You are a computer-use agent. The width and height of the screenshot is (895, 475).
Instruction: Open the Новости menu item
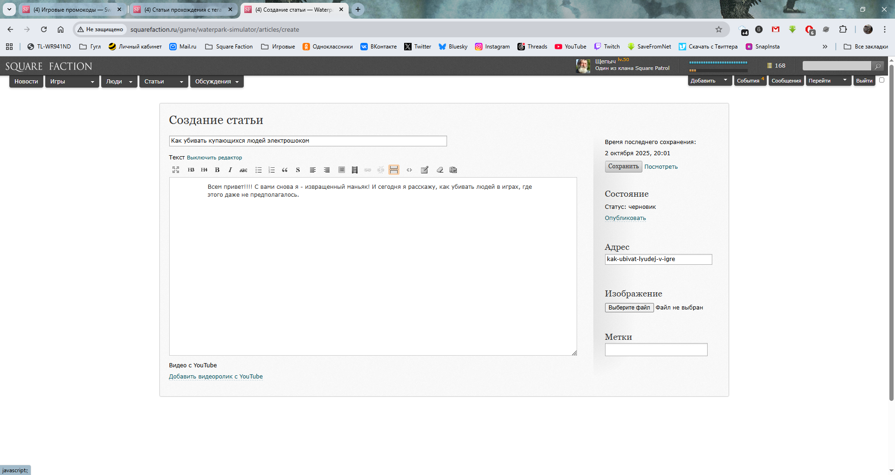click(x=26, y=82)
